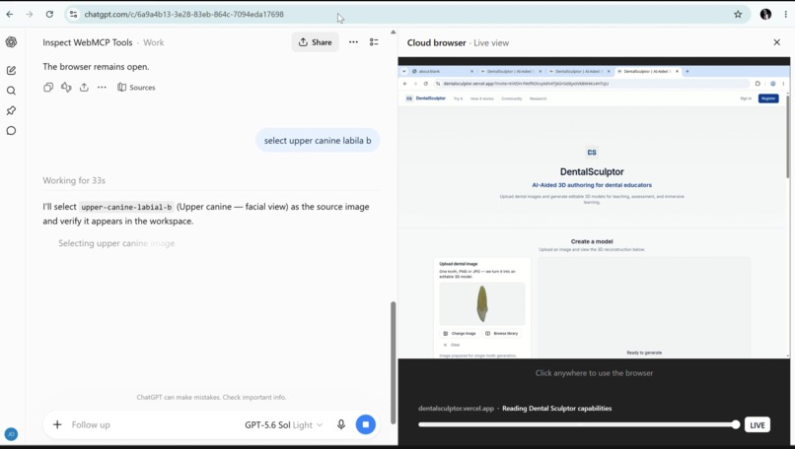Click the DentalSculptor logo in nav
Viewport: 795px width, 449px height.
click(x=426, y=98)
